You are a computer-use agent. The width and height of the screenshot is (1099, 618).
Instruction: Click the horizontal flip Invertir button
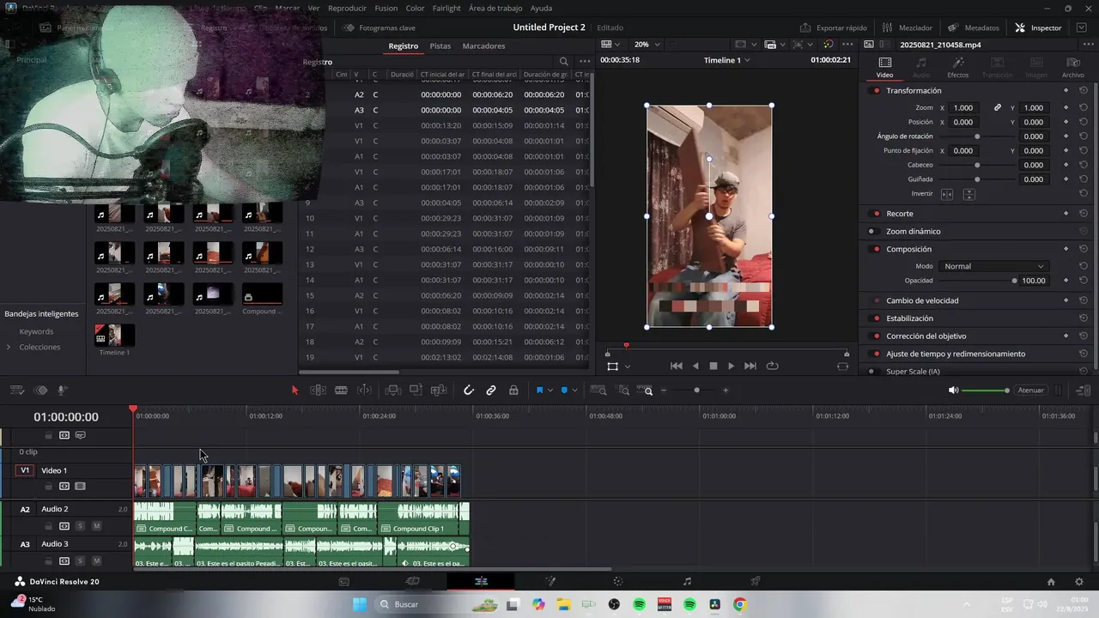[x=947, y=194]
